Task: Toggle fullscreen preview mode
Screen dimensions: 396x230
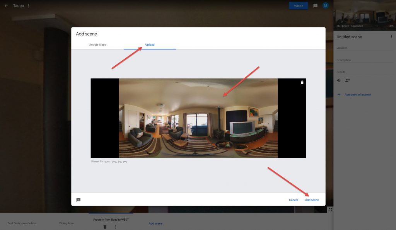Action: pyautogui.click(x=330, y=210)
